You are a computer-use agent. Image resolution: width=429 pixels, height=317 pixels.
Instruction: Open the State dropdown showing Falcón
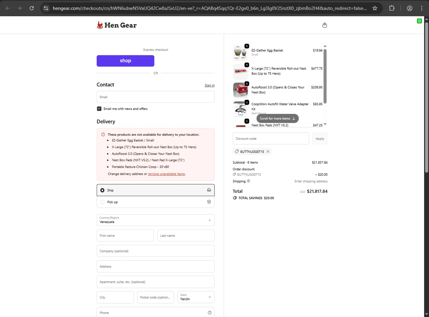pos(196,297)
